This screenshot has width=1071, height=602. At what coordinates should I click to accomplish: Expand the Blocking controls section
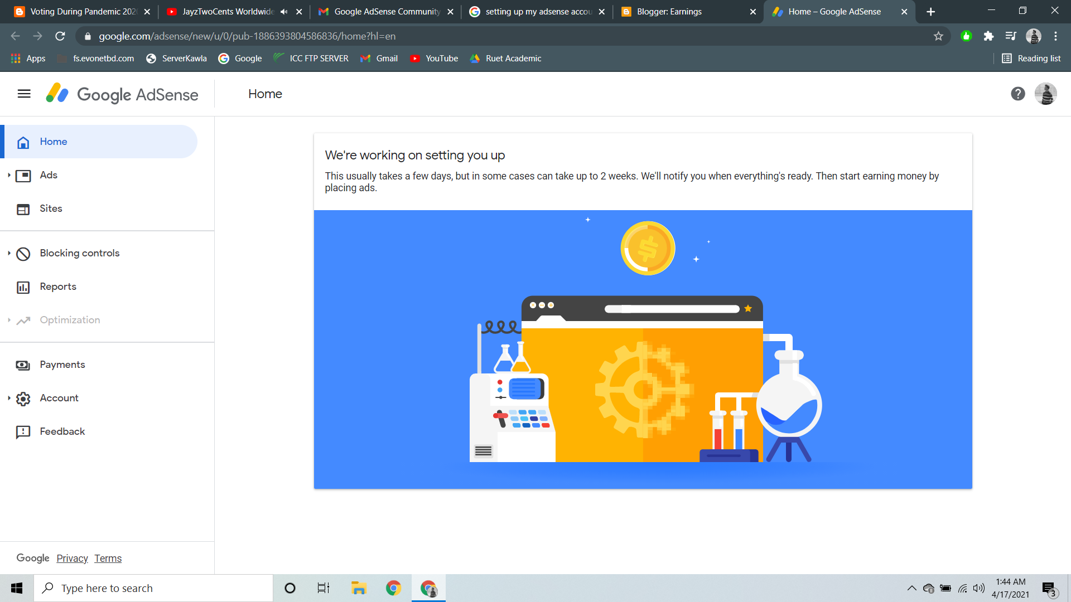pyautogui.click(x=9, y=253)
